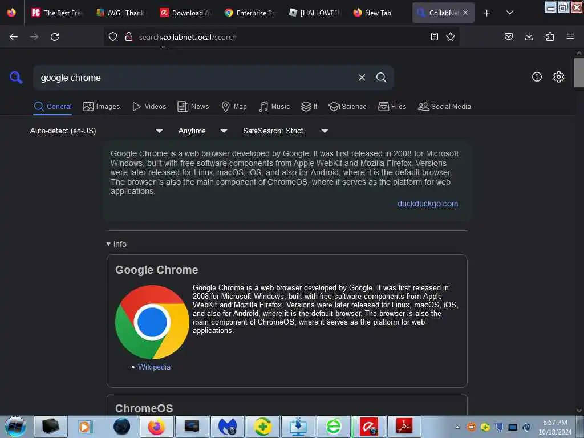Switch to the New Tab tab

[x=379, y=13]
